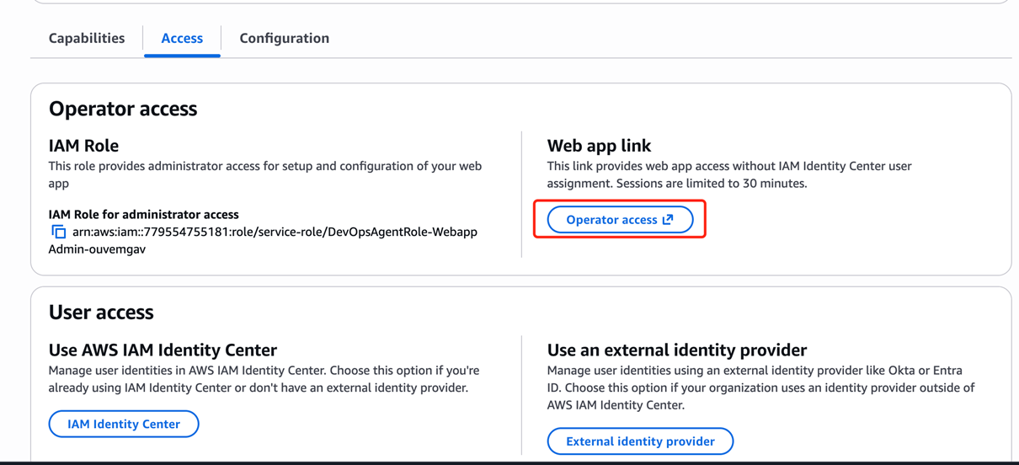Click the "Web app link" heading
Viewport: 1019px width, 465px height.
click(x=599, y=146)
